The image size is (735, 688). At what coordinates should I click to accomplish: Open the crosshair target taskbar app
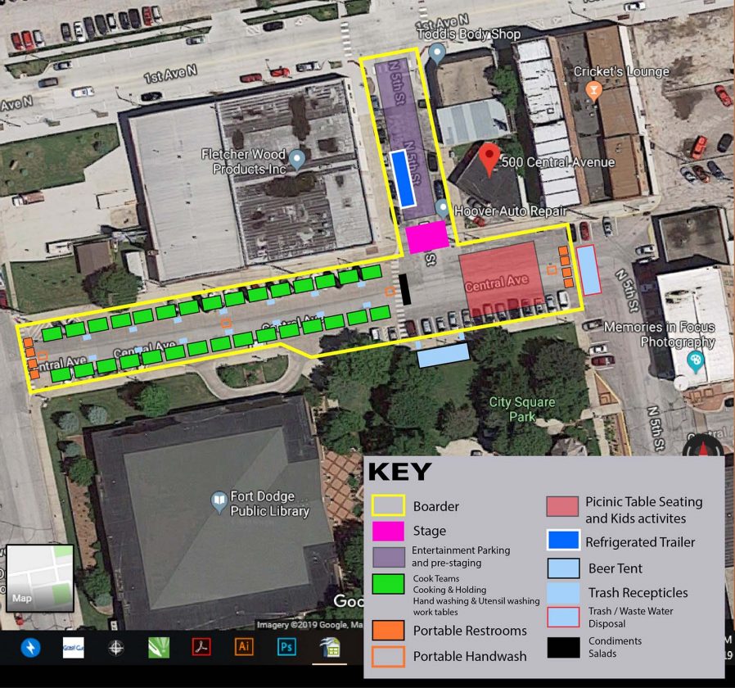[115, 648]
